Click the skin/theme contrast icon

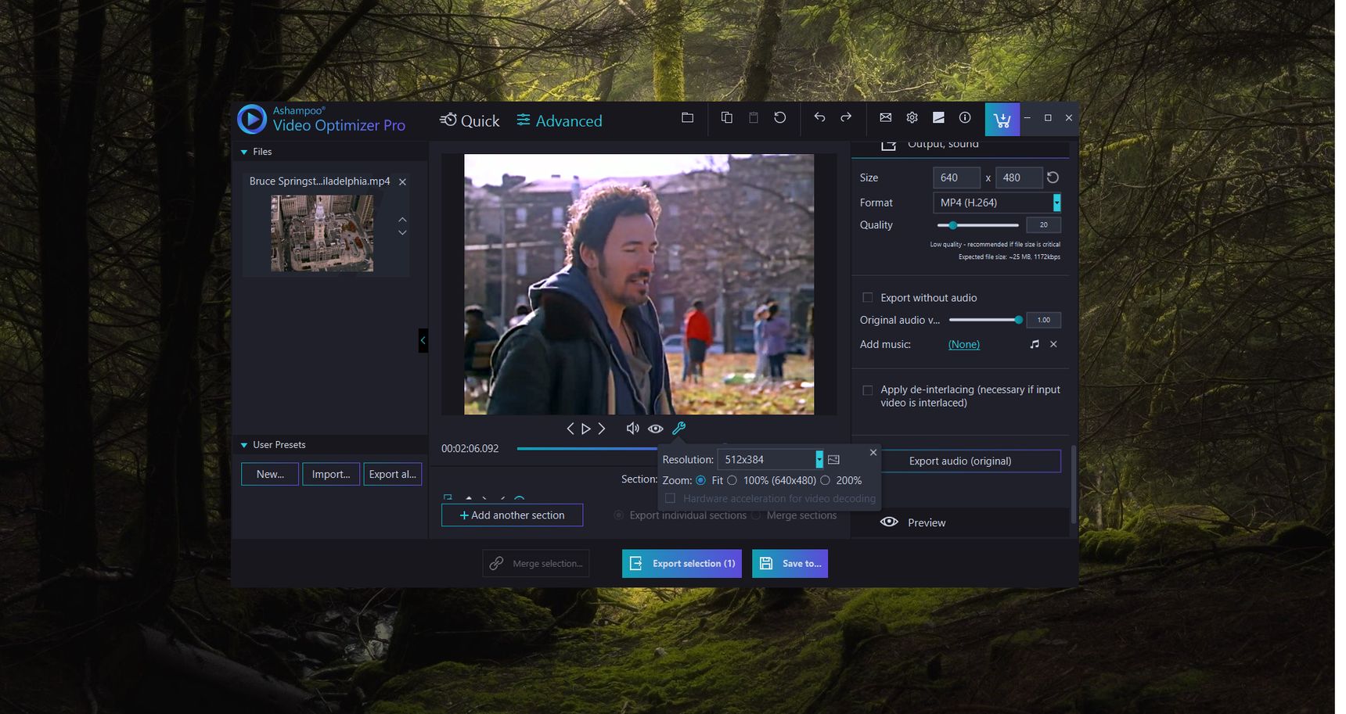938,117
